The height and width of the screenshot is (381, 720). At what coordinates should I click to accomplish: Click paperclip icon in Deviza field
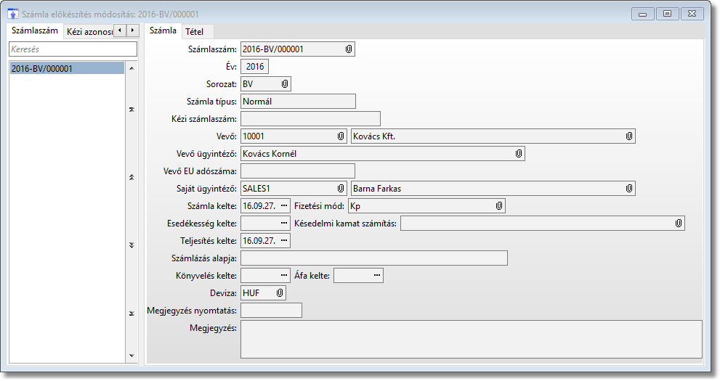(279, 293)
